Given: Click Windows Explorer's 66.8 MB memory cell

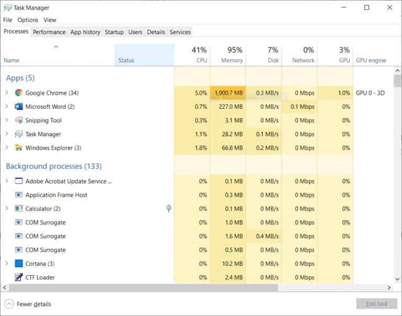Looking at the screenshot, I should pyautogui.click(x=228, y=148).
